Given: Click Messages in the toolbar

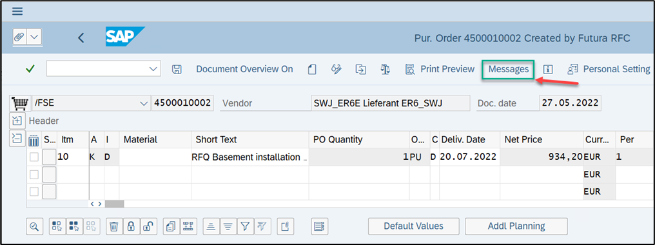Looking at the screenshot, I should click(x=509, y=70).
